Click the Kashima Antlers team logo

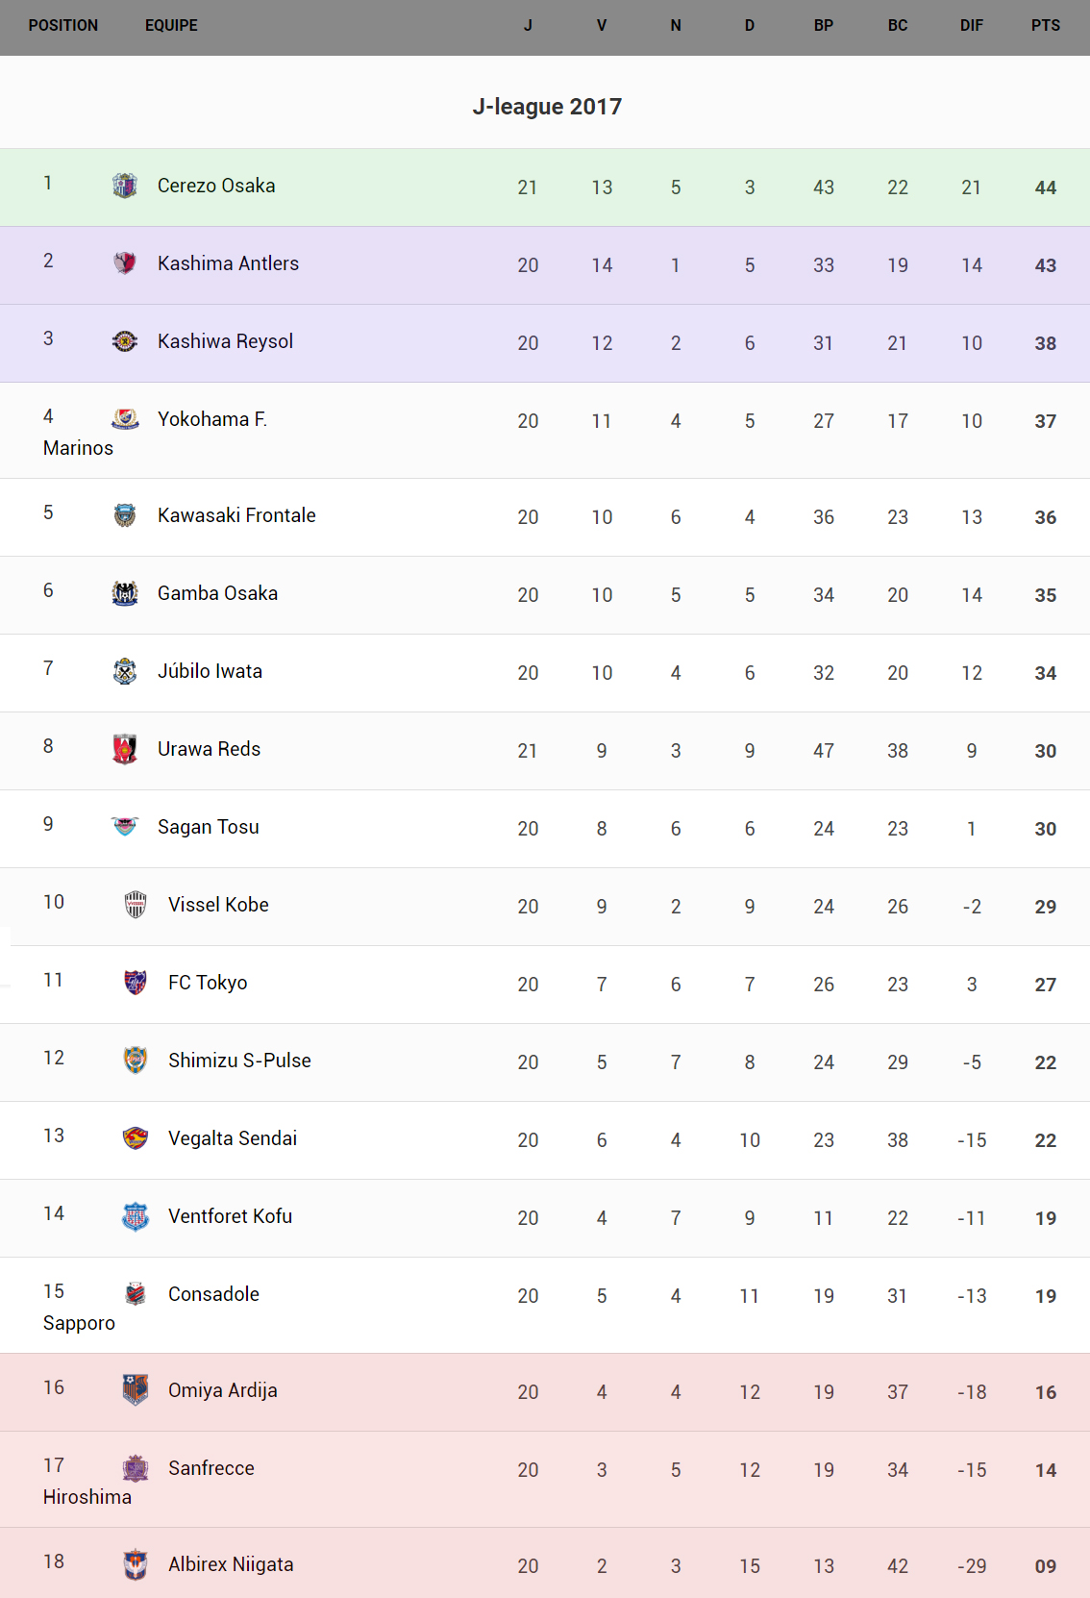click(125, 263)
